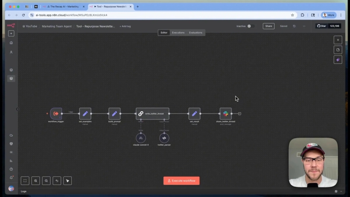This screenshot has width=350, height=197.
Task: Click the plus create button in left sidebar
Action: 11,34
